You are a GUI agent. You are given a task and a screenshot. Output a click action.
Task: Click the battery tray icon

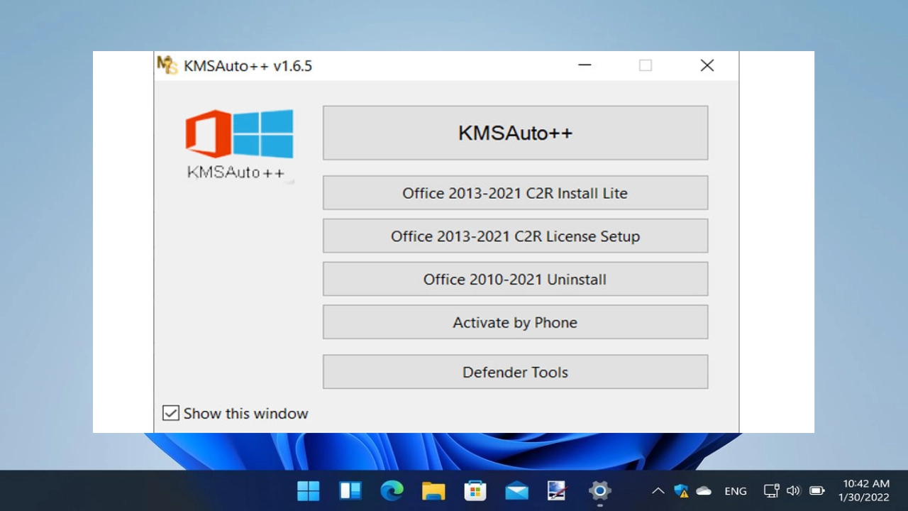point(817,490)
